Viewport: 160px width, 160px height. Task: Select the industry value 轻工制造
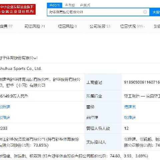[132, 96]
